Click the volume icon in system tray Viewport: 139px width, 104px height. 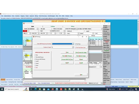(x=124, y=89)
